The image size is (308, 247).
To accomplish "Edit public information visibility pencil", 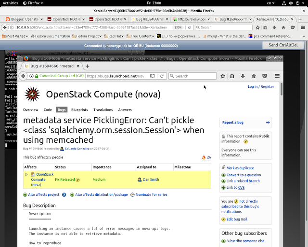I will click(x=245, y=141).
